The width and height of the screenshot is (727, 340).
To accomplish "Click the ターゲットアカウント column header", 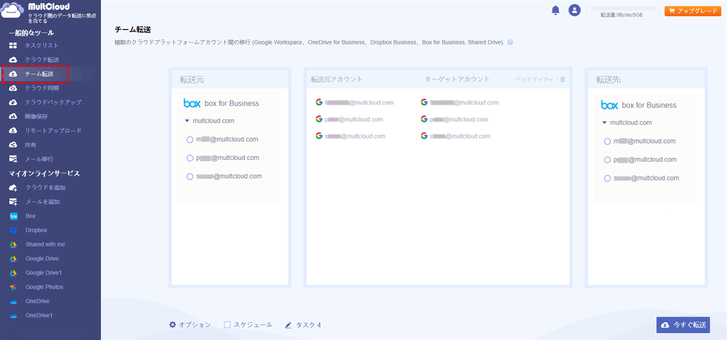I will (457, 79).
